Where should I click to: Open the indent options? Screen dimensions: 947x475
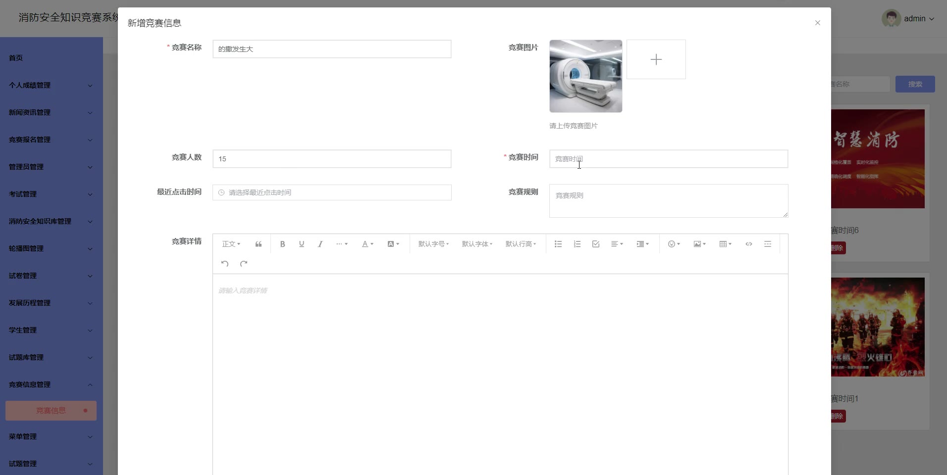tap(642, 244)
